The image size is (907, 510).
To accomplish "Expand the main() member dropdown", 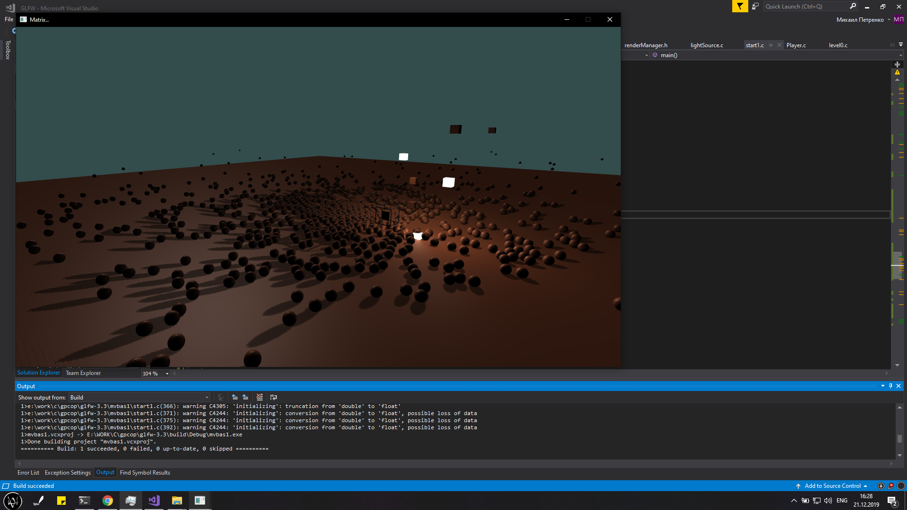I will click(900, 55).
